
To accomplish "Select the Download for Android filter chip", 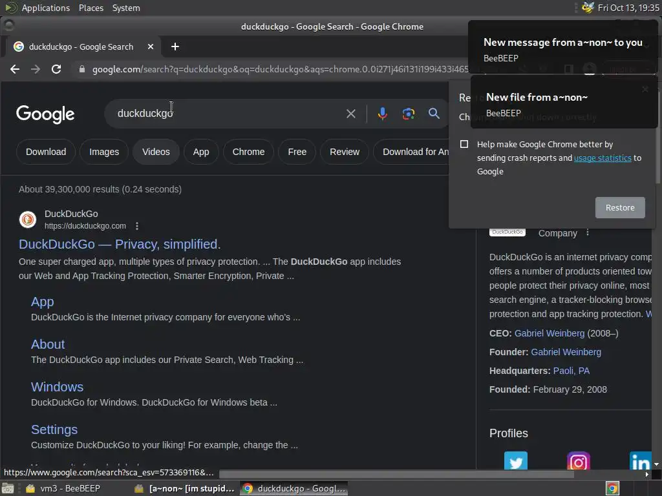I will [411, 152].
